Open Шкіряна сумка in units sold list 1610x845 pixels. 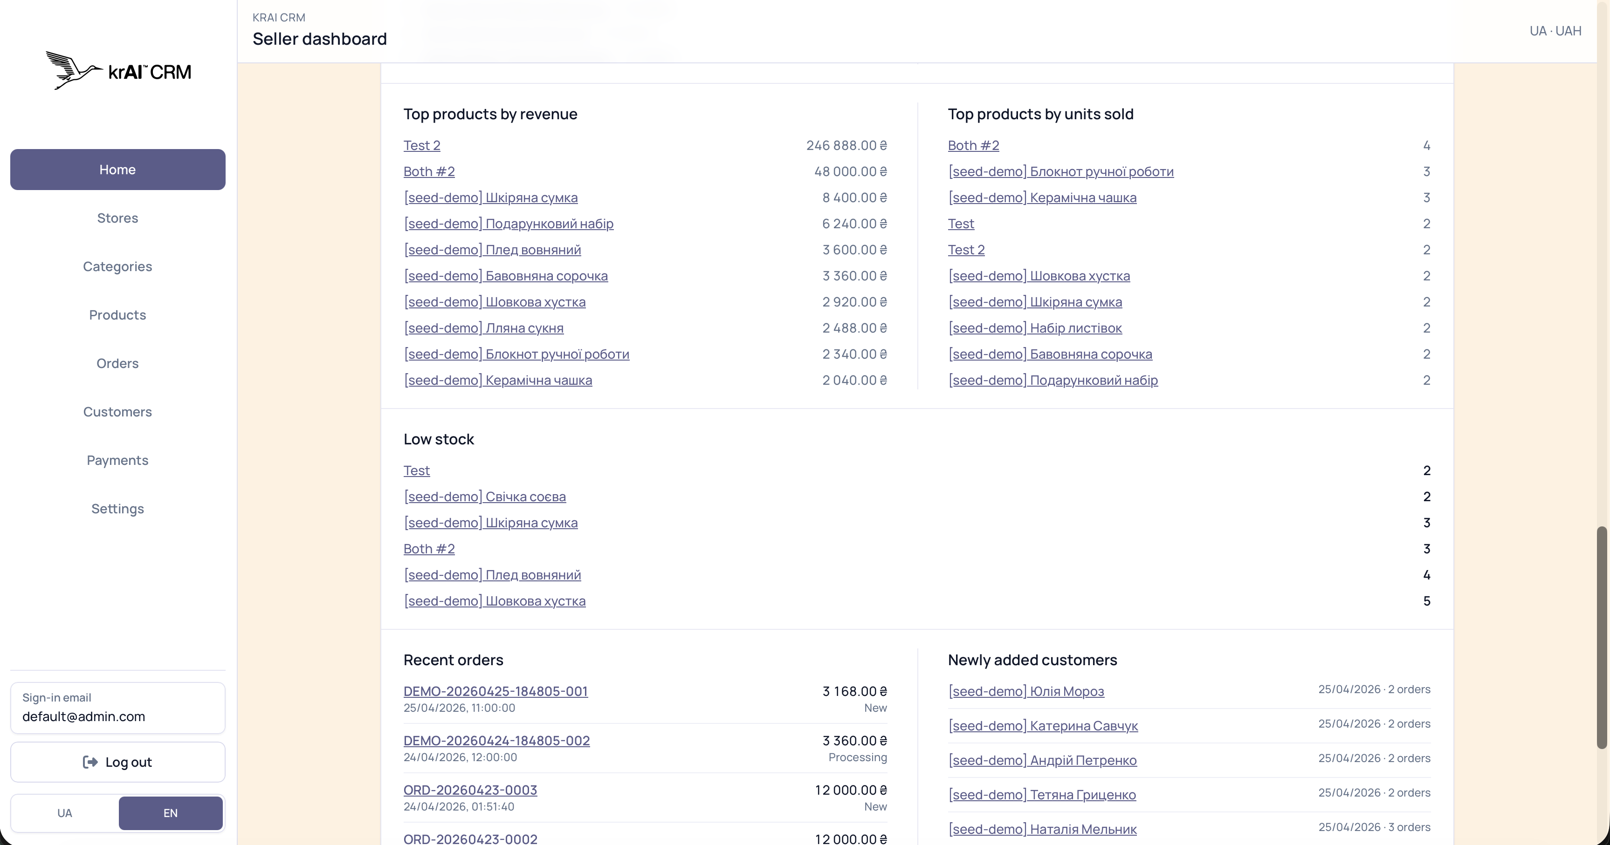click(x=1035, y=302)
